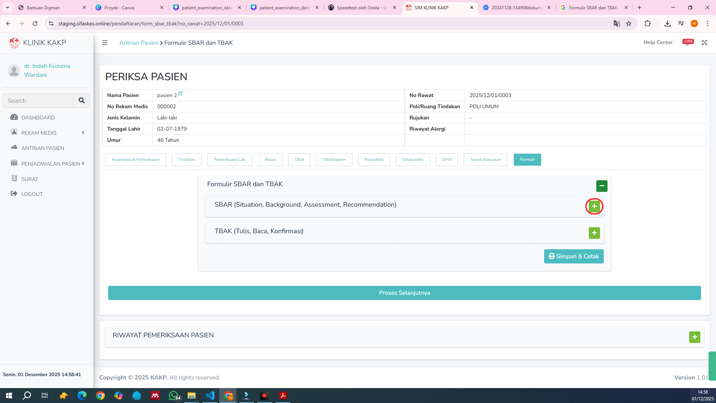Expand the SBAR section plus button
The image size is (716, 403).
click(594, 206)
